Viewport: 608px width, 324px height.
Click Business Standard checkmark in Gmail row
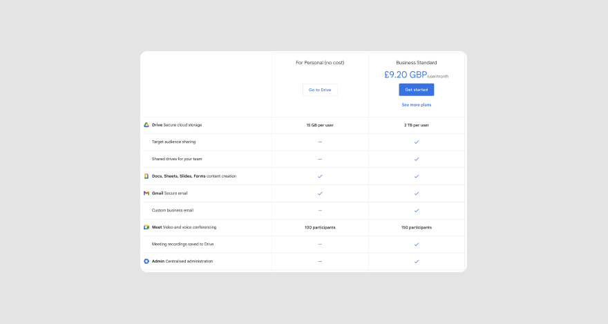417,193
